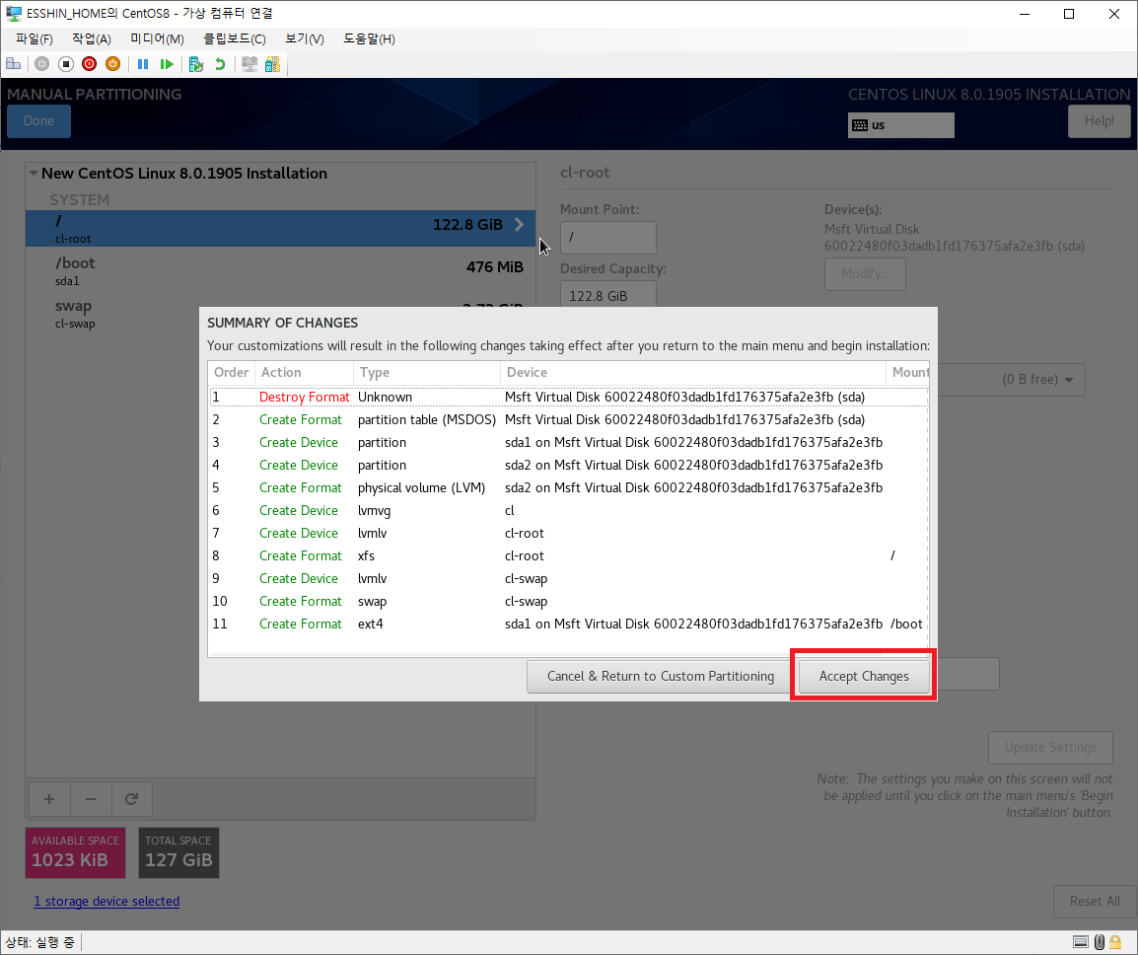The image size is (1138, 955).
Task: Sort by the Action column header
Action: point(304,373)
